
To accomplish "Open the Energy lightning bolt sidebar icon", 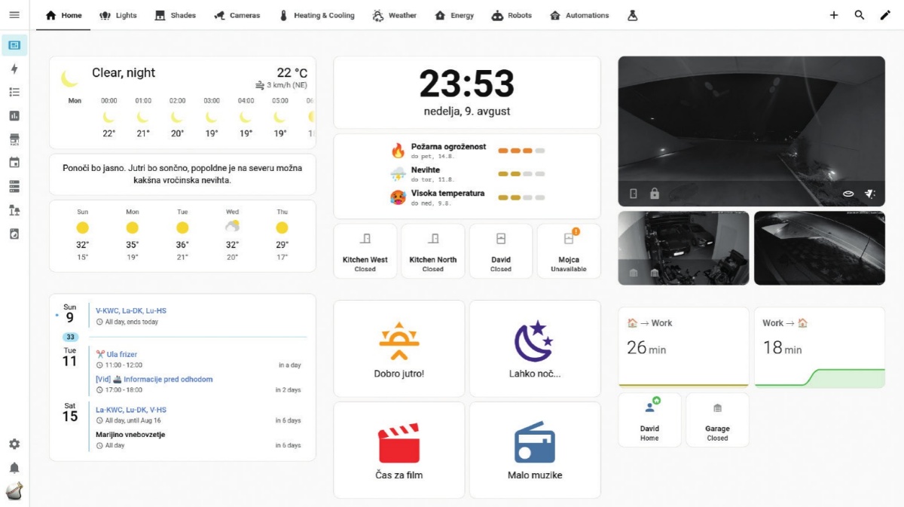I will tap(14, 69).
